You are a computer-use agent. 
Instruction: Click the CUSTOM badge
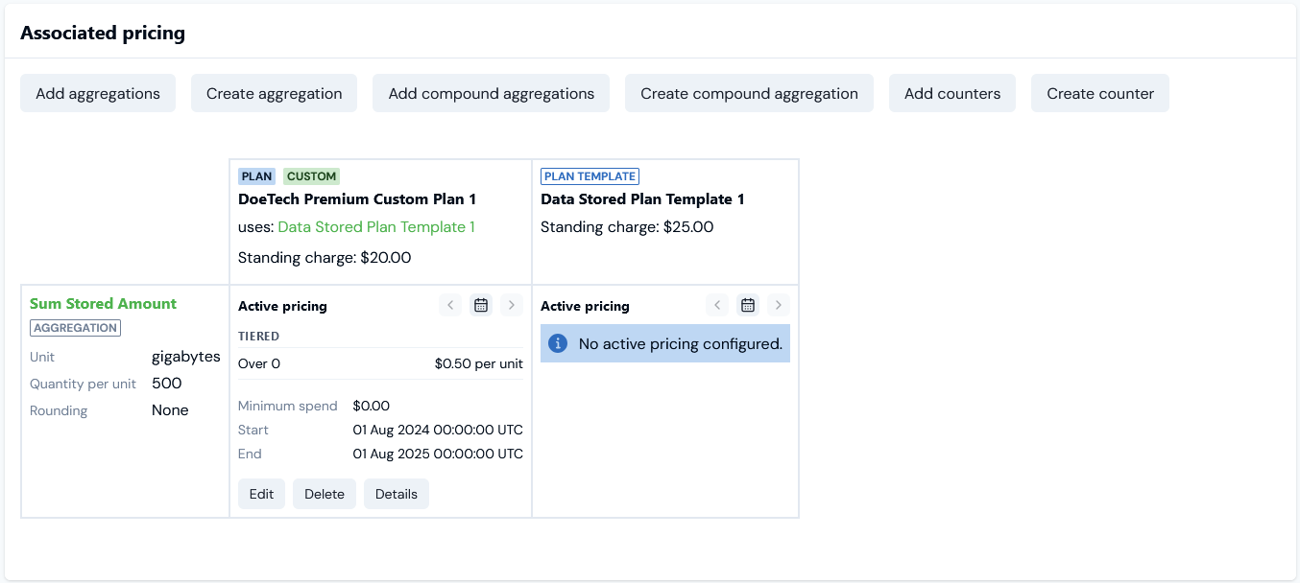(x=312, y=176)
